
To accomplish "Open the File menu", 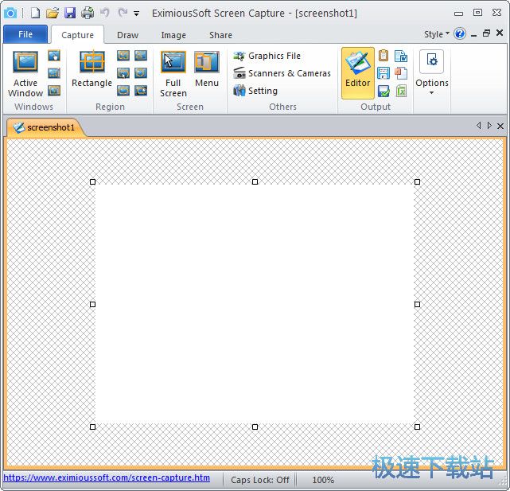I will tap(25, 34).
